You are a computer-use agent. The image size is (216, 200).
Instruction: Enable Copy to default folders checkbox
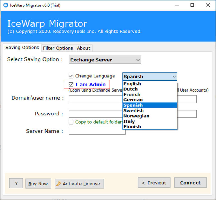coord(71,122)
